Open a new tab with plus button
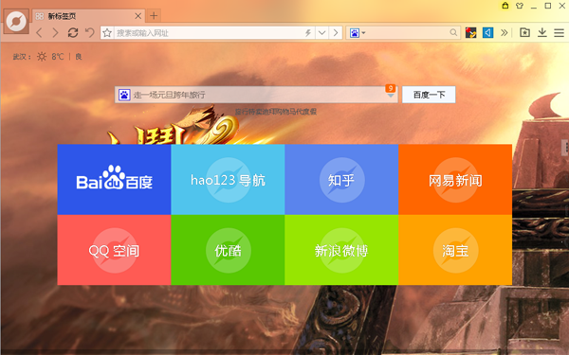The width and height of the screenshot is (569, 355). click(154, 15)
